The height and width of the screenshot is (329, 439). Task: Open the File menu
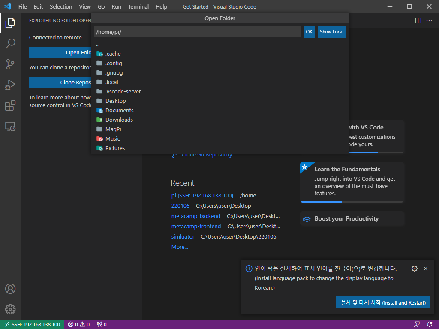23,6
